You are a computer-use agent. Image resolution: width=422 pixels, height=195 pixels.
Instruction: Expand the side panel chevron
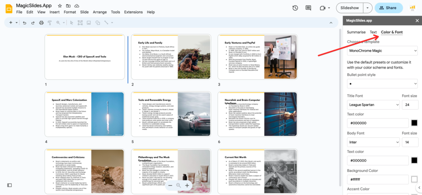click(419, 188)
